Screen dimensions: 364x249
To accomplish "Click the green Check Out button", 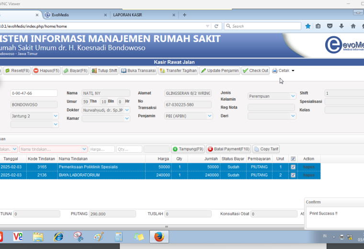I will tap(255, 70).
